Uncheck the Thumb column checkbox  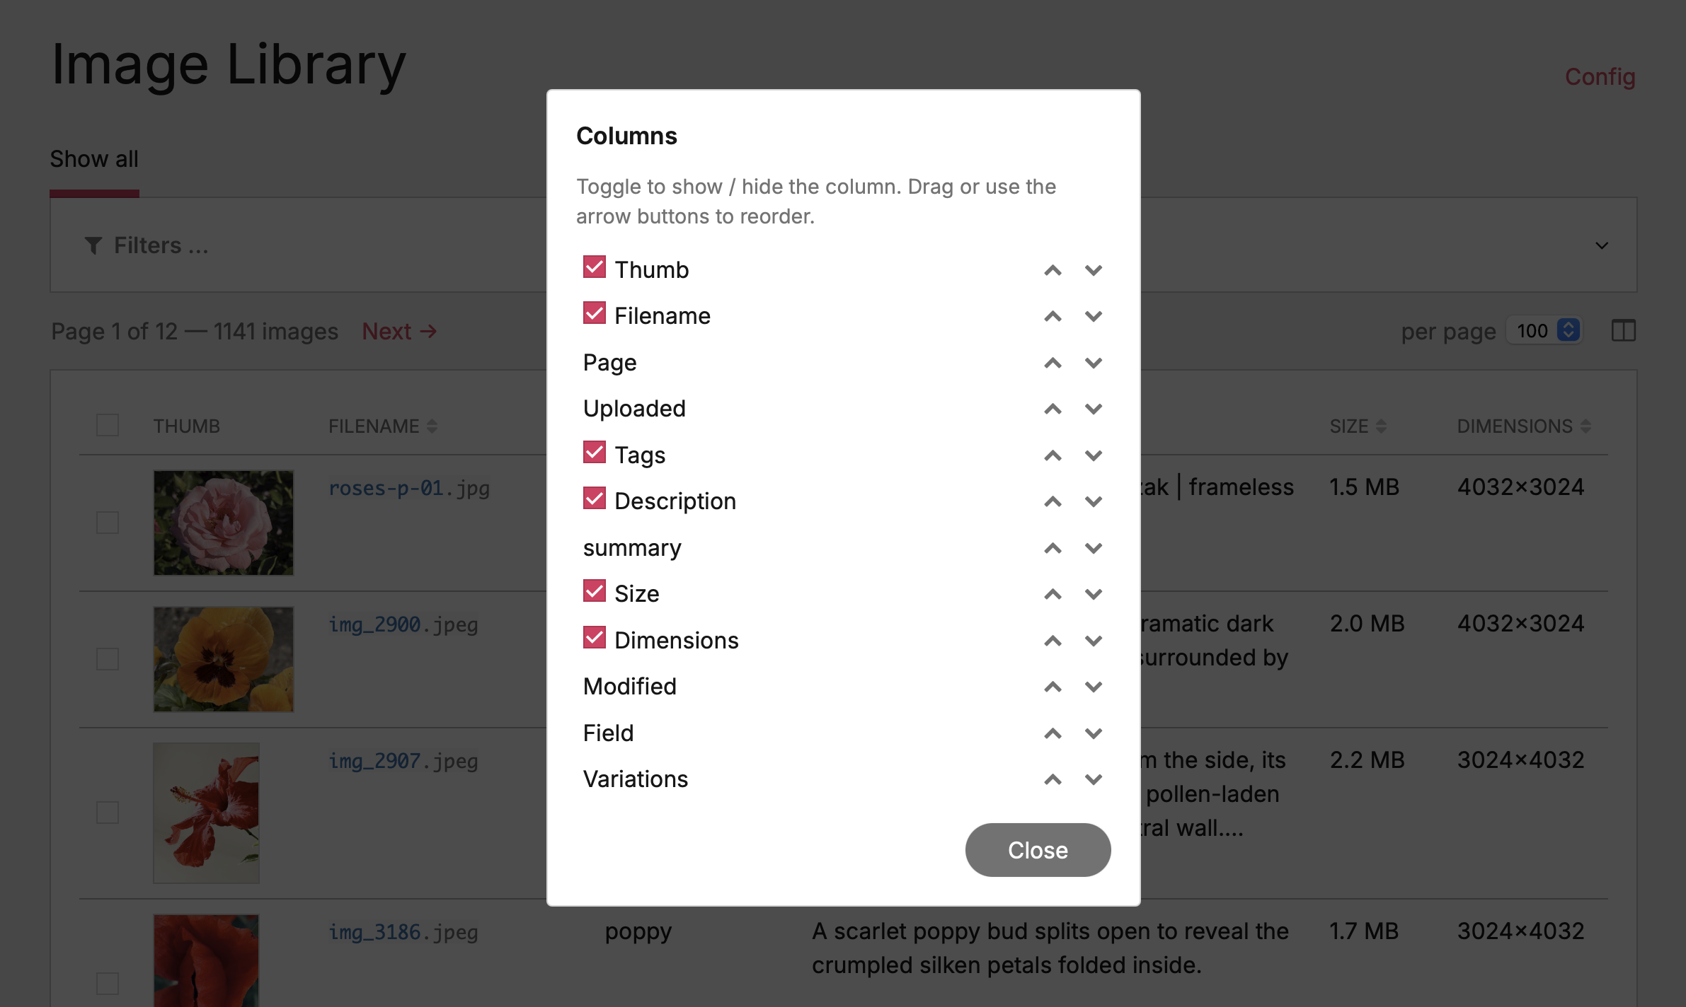coord(595,267)
